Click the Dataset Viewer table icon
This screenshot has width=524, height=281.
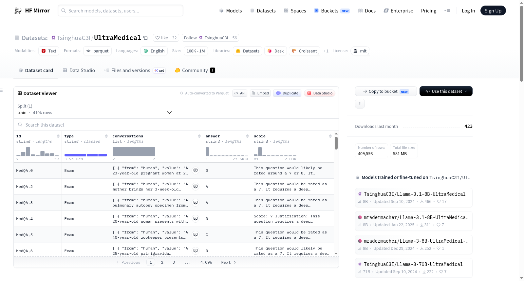(x=20, y=93)
